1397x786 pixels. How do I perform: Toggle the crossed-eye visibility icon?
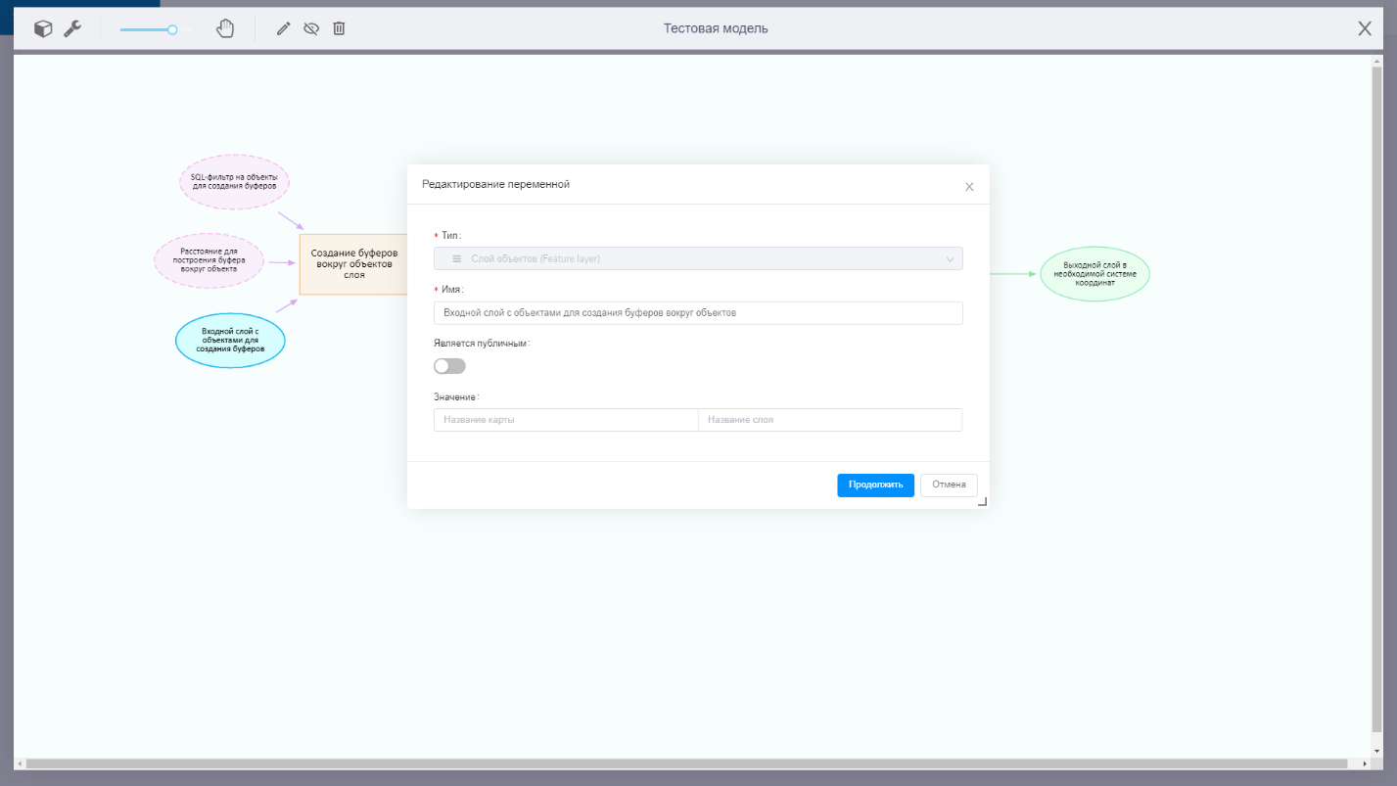(x=311, y=29)
